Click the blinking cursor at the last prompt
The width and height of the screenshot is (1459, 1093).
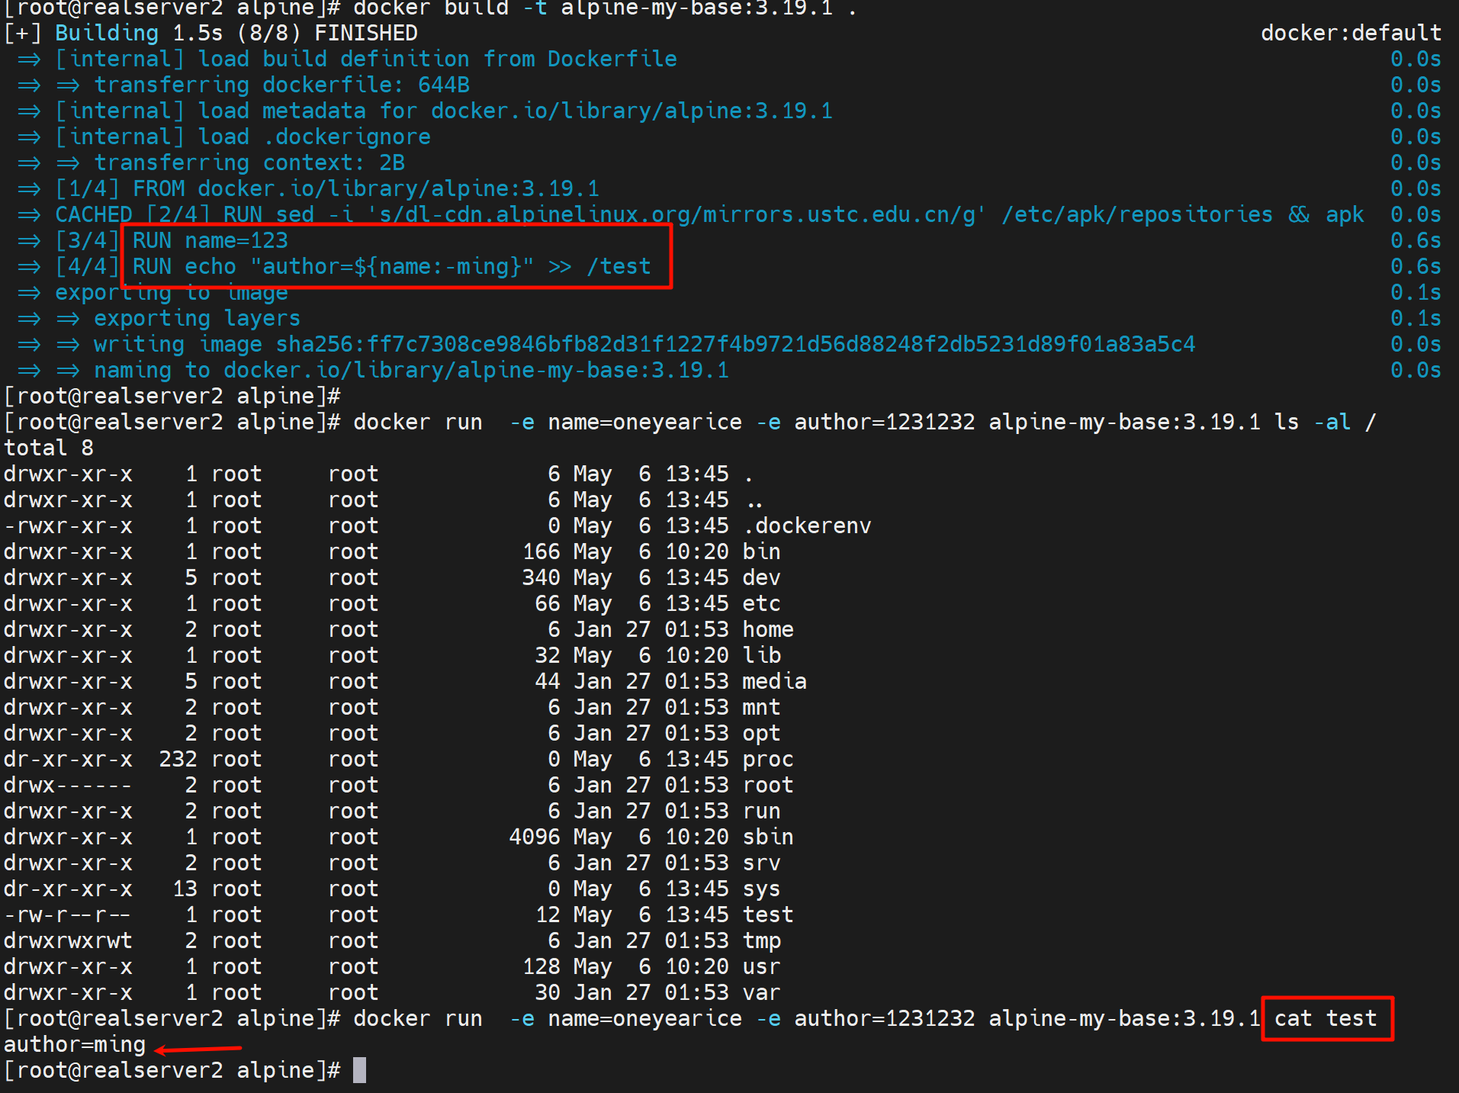[x=359, y=1070]
